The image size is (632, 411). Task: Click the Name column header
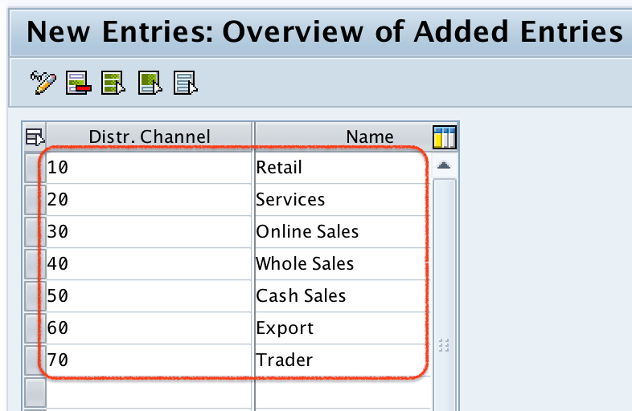tap(344, 136)
